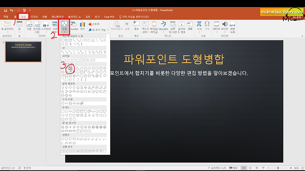
Task: Insert an Object (개체)
Action: [190, 26]
